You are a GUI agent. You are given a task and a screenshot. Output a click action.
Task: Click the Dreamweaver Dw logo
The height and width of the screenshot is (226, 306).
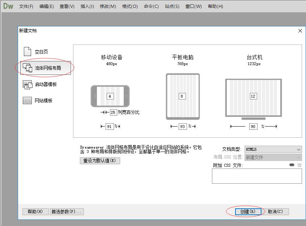[8, 6]
